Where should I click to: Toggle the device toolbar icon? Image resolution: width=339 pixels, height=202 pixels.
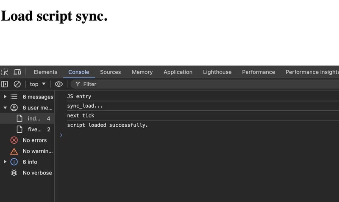17,72
